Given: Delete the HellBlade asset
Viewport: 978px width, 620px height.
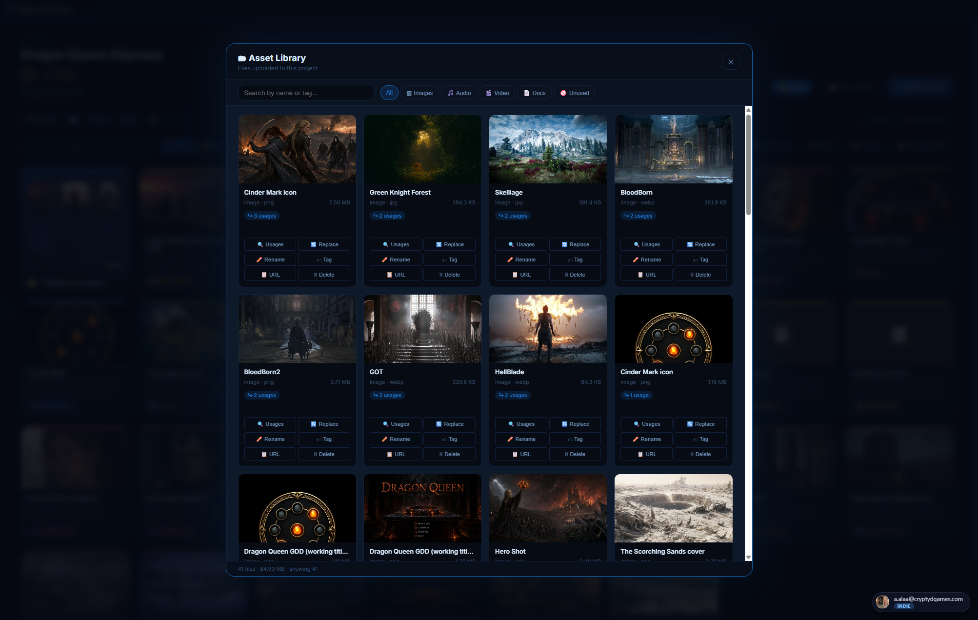Looking at the screenshot, I should coord(575,454).
